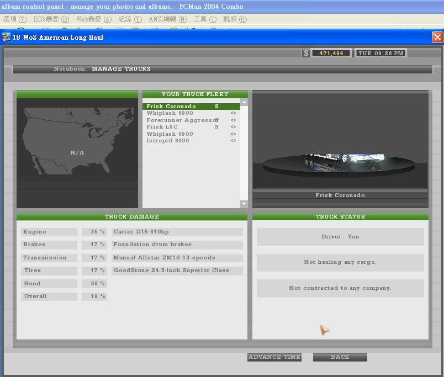Screen dimensions: 444x377
Task: Open the ANSI編輯 menu
Action: [x=167, y=19]
